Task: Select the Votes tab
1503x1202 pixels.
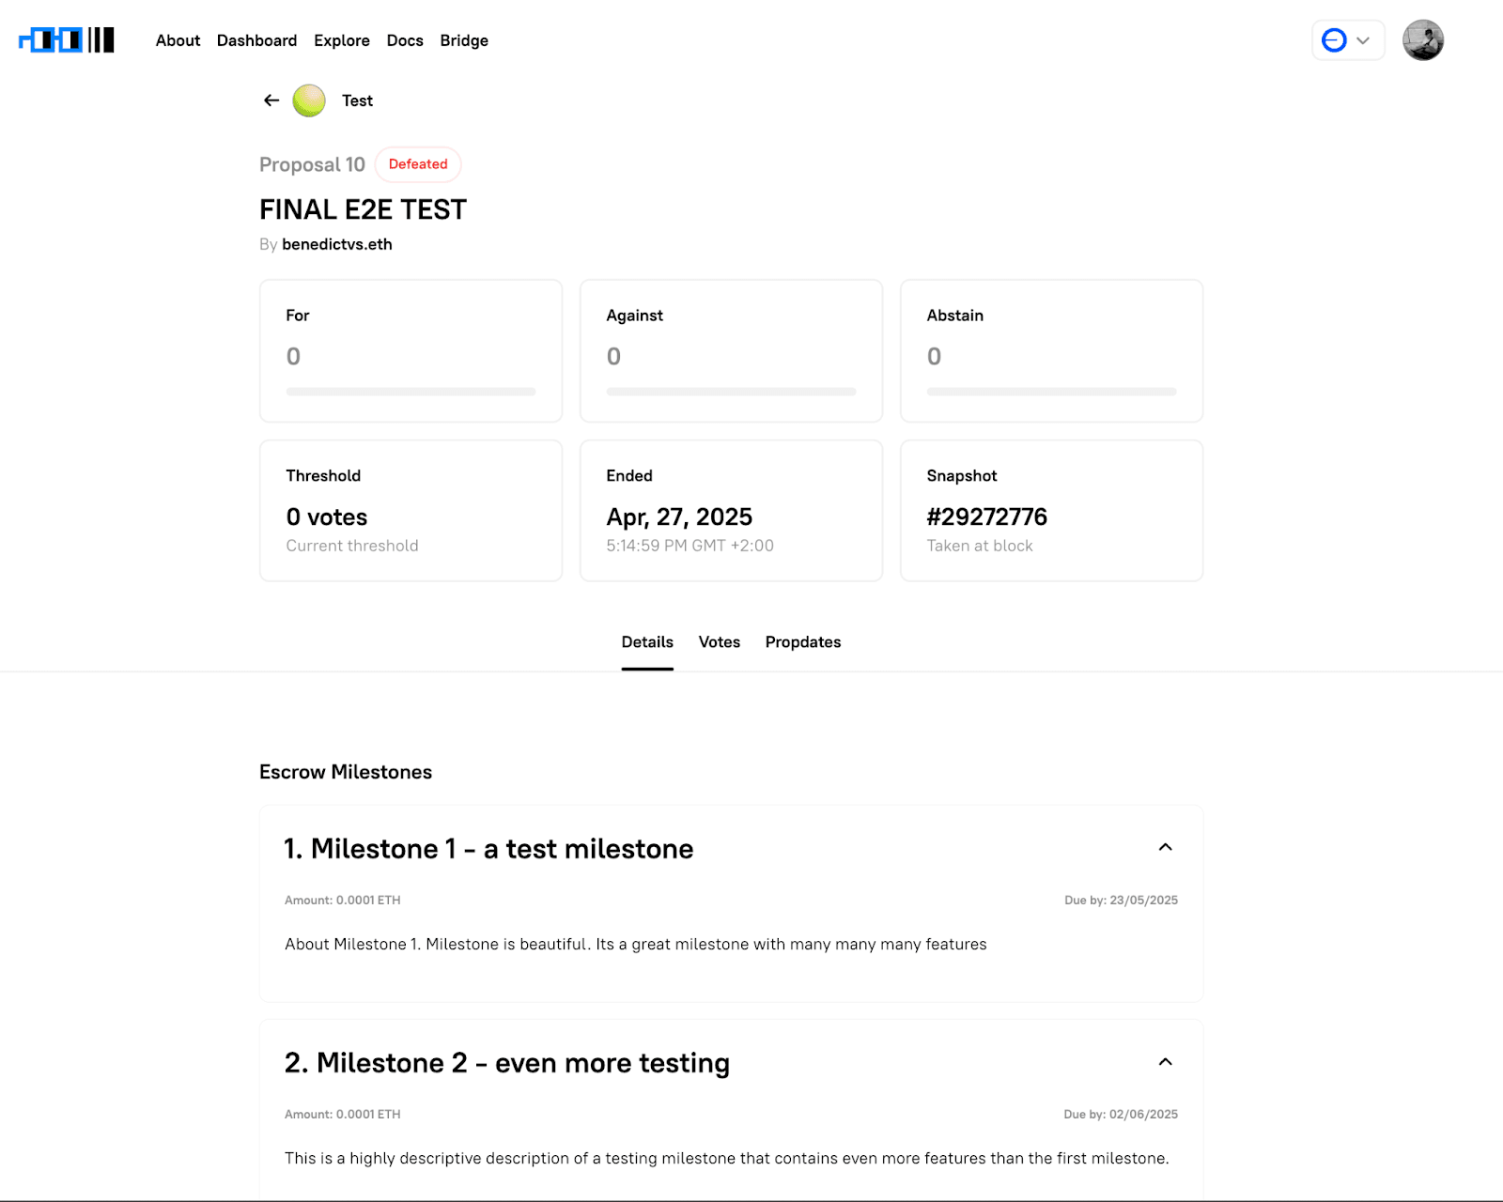Action: click(x=719, y=641)
